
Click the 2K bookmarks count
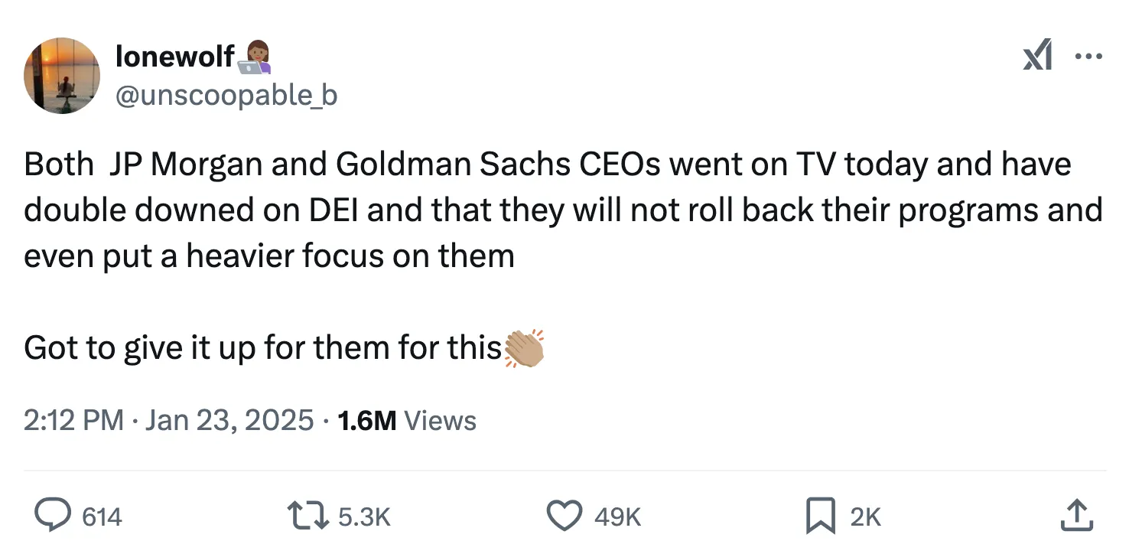(865, 517)
